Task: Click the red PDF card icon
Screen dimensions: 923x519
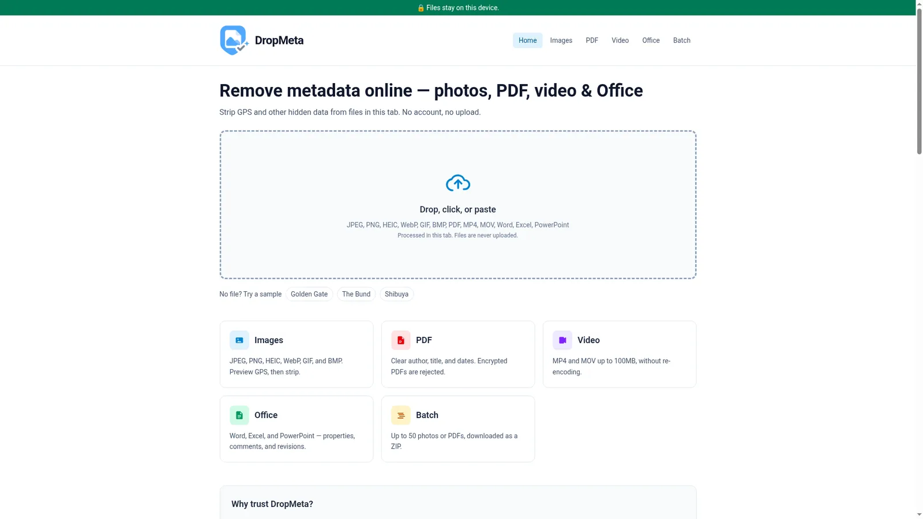Action: (401, 340)
